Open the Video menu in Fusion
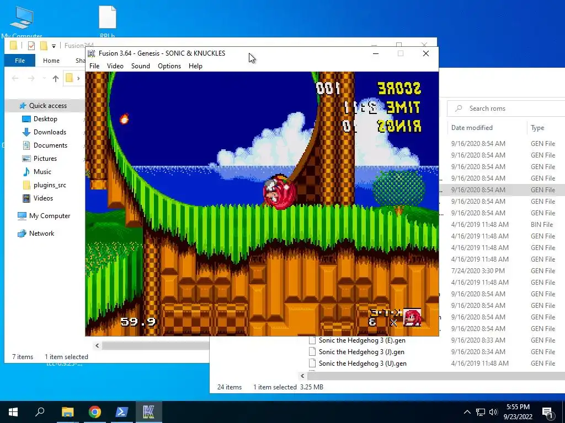Image resolution: width=565 pixels, height=423 pixels. [x=115, y=66]
